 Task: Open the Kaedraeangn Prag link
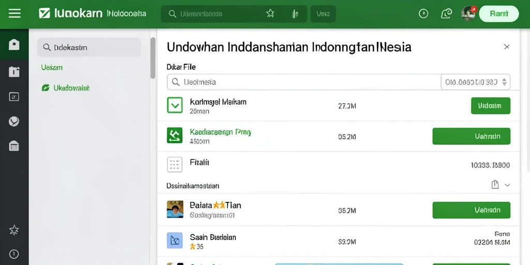[220, 132]
